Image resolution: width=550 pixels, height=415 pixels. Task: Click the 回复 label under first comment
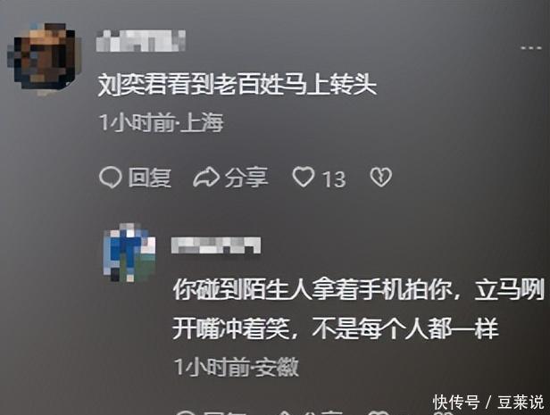pyautogui.click(x=149, y=177)
